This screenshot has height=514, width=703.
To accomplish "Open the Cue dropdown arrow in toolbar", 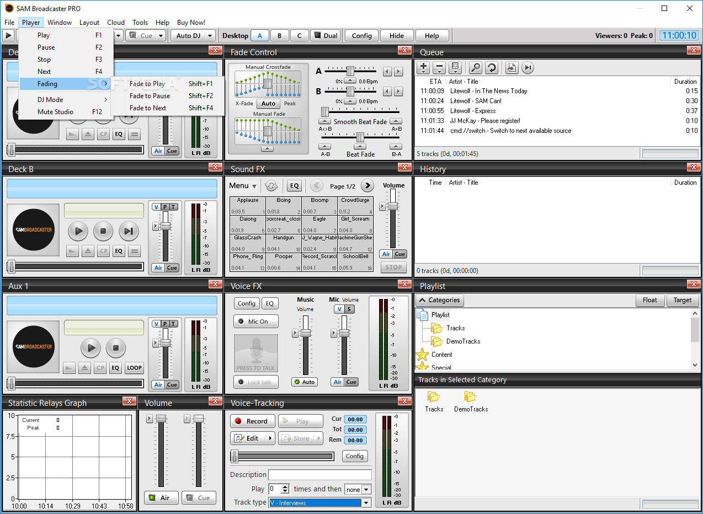I will tap(161, 35).
